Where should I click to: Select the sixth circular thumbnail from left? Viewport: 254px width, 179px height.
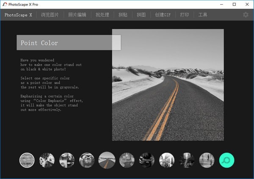click(127, 160)
